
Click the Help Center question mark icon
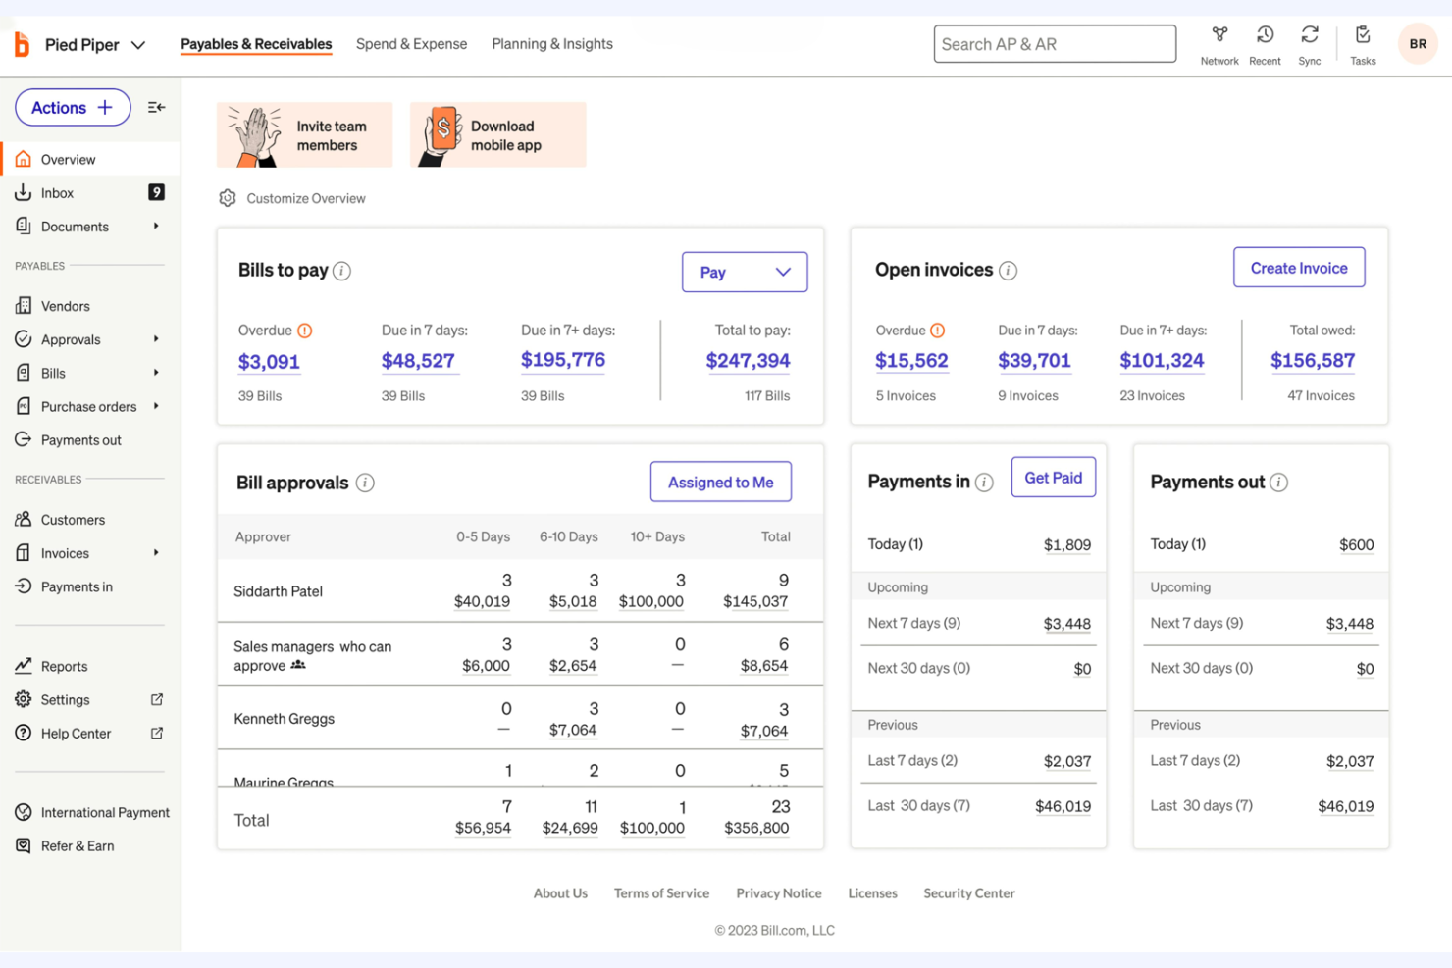click(x=24, y=733)
